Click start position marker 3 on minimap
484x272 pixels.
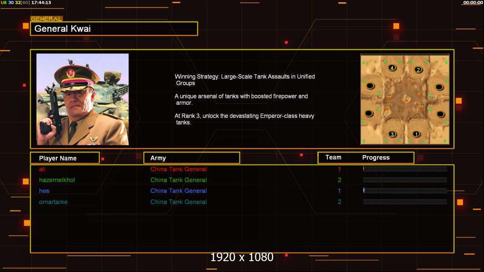392,134
